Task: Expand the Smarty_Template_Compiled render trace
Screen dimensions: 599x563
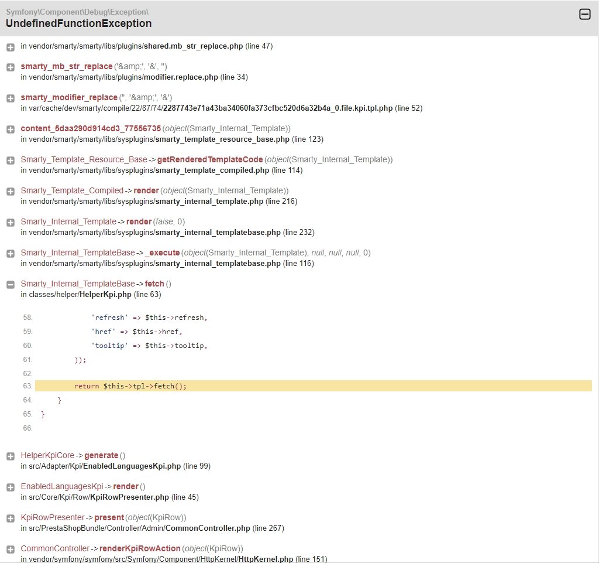Action: [11, 191]
